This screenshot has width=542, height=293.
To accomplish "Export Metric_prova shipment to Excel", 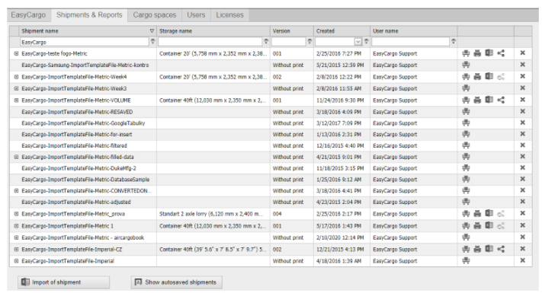I will (489, 213).
